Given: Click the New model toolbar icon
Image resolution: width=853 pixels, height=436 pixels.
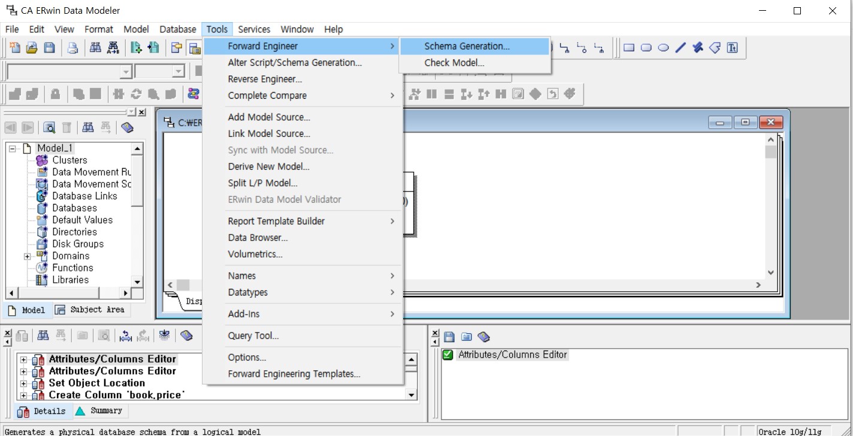Looking at the screenshot, I should point(15,48).
